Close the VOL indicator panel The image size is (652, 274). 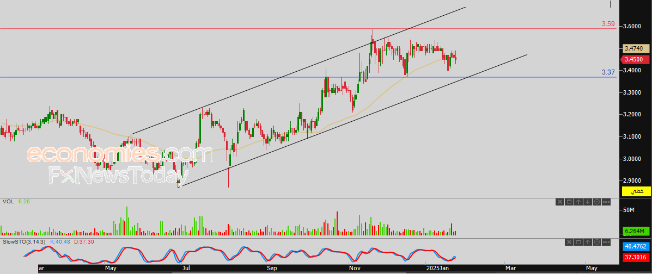click(560, 202)
